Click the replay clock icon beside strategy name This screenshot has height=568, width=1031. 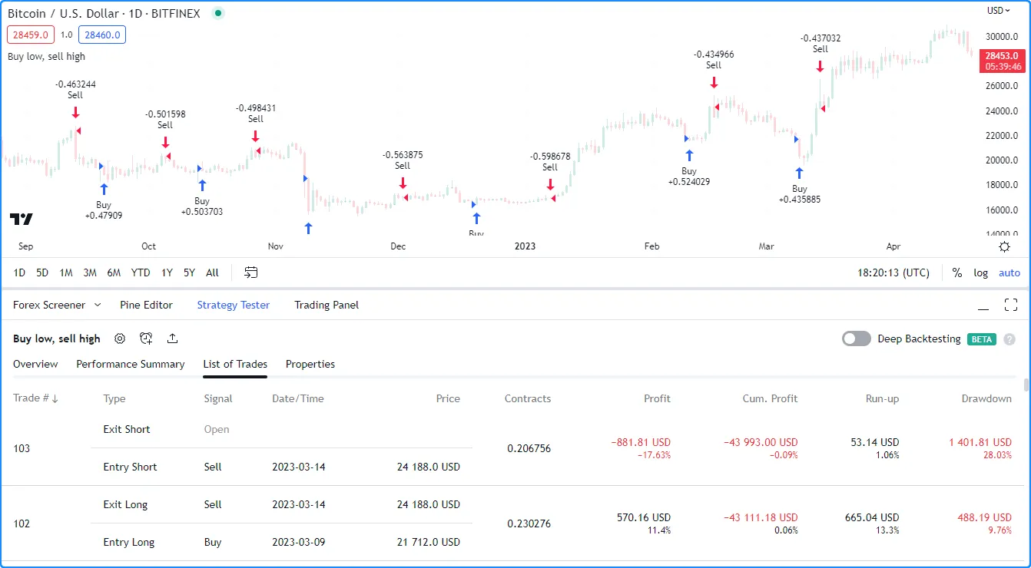(146, 338)
